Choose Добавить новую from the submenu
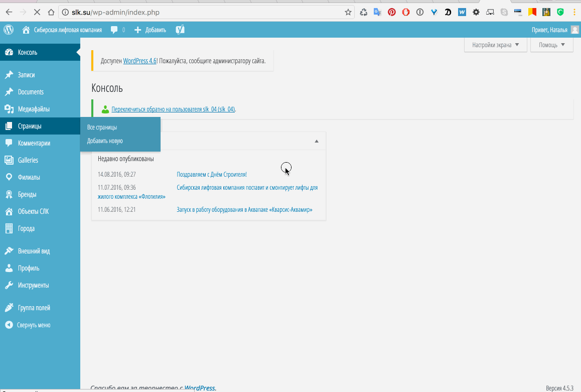Viewport: 581px width, 392px height. 105,141
